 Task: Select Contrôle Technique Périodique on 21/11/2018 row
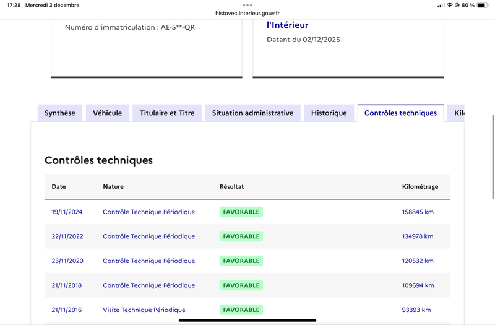(x=148, y=285)
